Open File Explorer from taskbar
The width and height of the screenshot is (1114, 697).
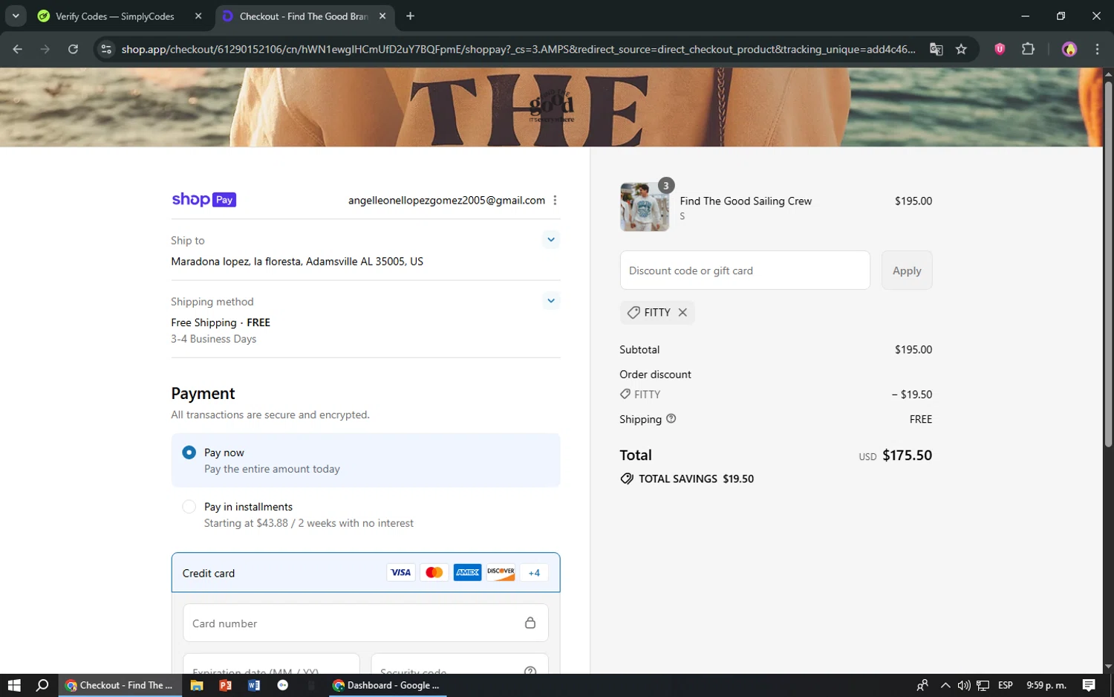pos(197,685)
